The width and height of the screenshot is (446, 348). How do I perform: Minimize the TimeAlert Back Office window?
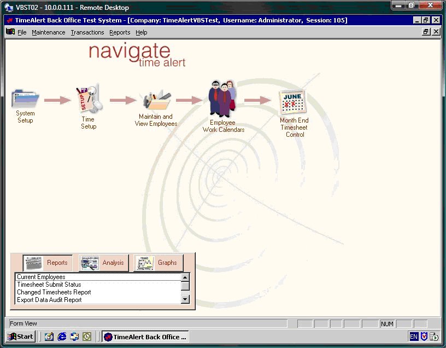coord(416,20)
